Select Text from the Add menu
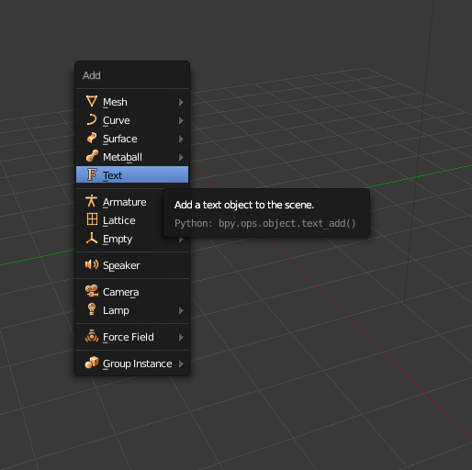 click(132, 174)
